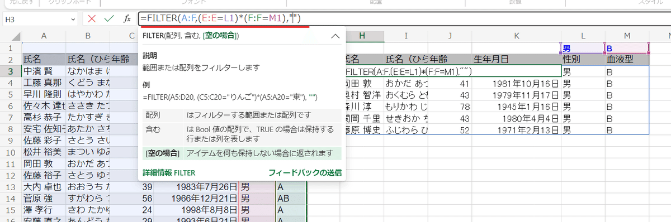Image resolution: width=671 pixels, height=222 pixels.
Task: Confirm the formula with the checkmark icon
Action: [x=108, y=19]
